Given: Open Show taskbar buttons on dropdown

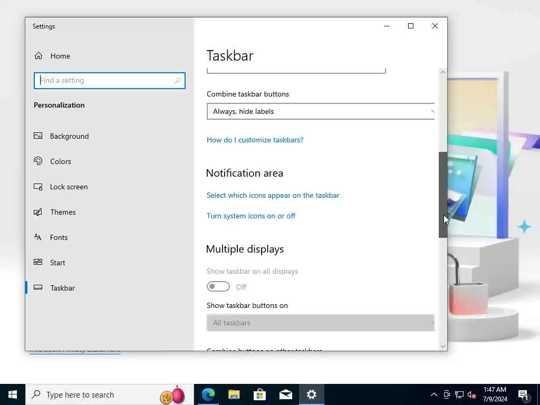Looking at the screenshot, I should pyautogui.click(x=320, y=323).
